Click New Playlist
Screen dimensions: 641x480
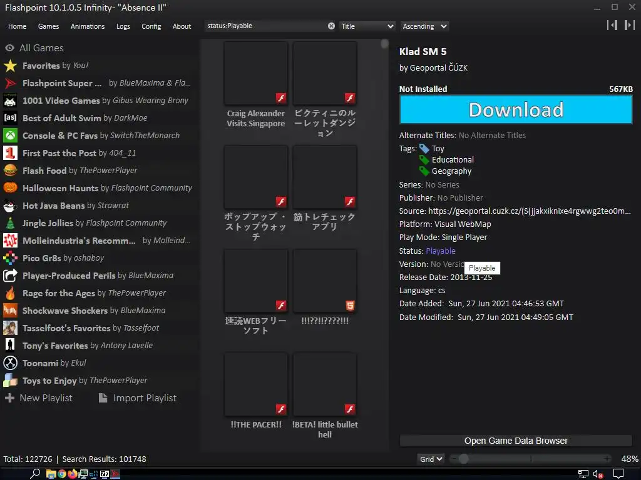pyautogui.click(x=38, y=398)
